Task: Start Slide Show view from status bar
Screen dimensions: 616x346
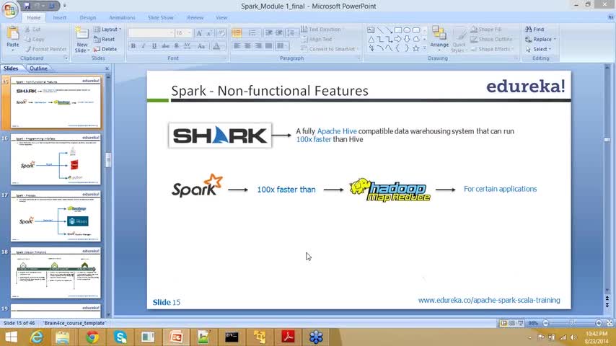Action: 521,323
